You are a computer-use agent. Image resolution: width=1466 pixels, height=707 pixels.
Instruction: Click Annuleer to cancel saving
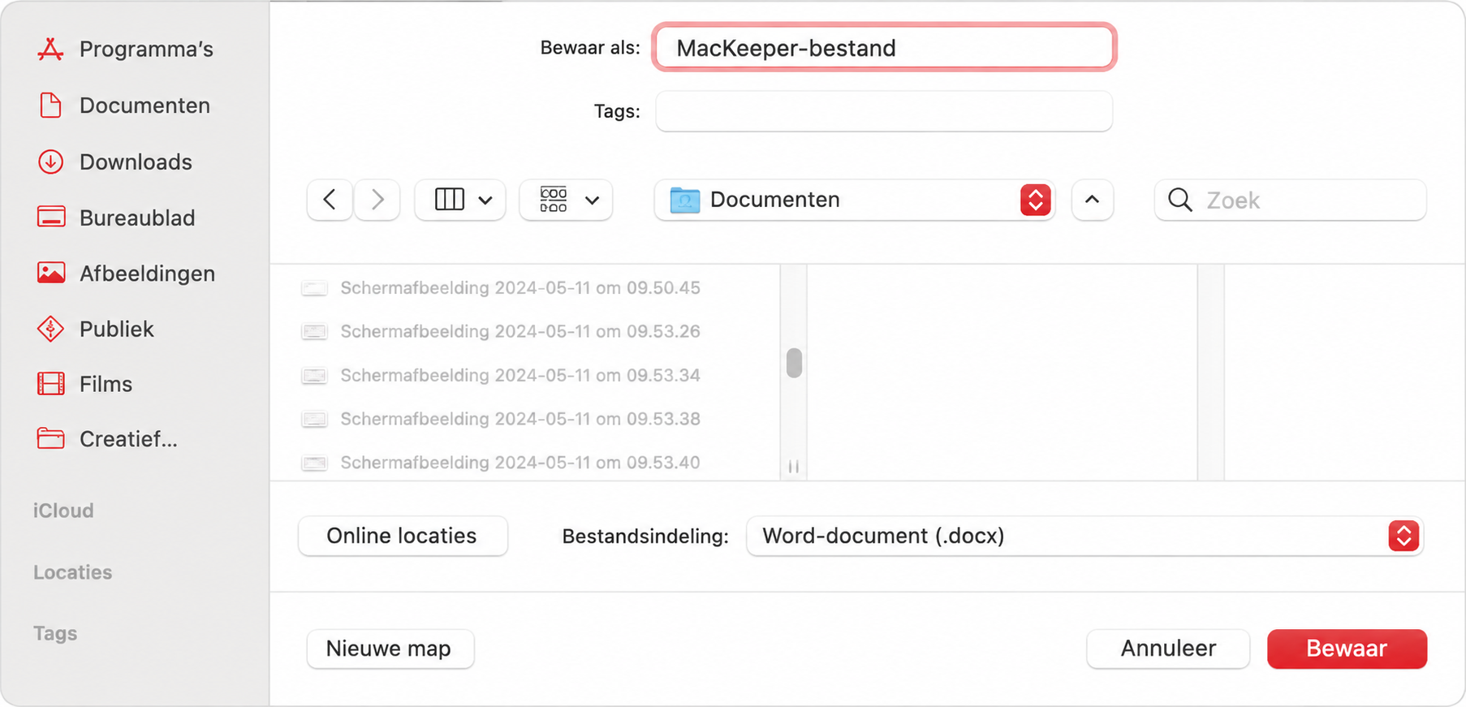click(x=1168, y=649)
